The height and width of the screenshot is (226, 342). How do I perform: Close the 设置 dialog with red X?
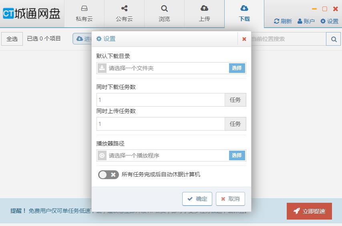point(244,39)
